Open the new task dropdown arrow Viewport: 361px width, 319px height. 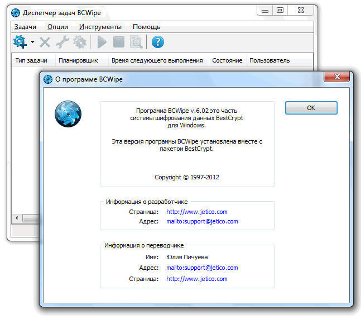33,42
